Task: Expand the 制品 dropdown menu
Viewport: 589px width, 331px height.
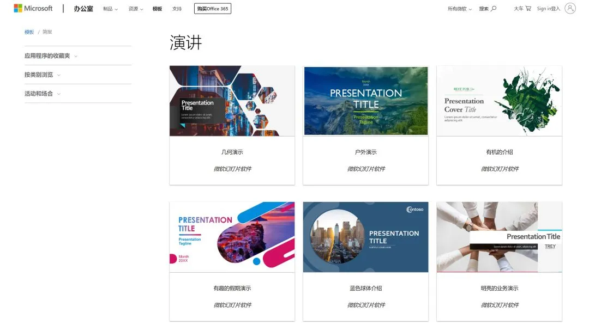Action: [110, 9]
